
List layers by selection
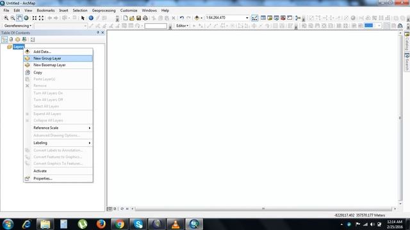pos(24,40)
